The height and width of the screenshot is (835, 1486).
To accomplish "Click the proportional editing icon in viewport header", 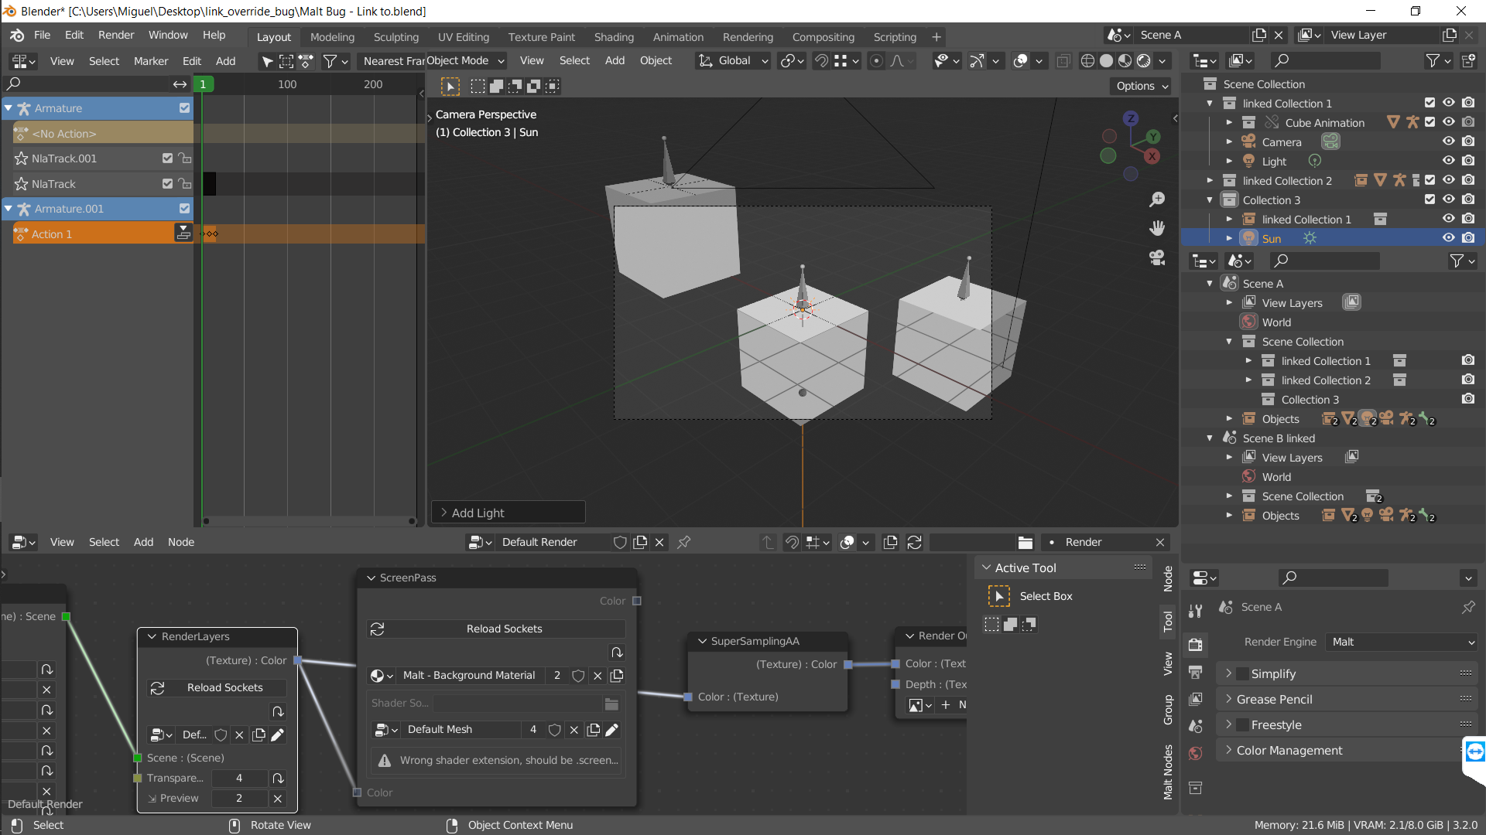I will [877, 60].
